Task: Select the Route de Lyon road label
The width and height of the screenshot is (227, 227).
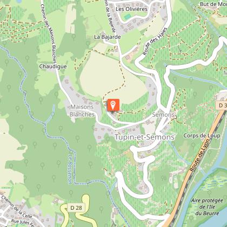Action: point(200,155)
